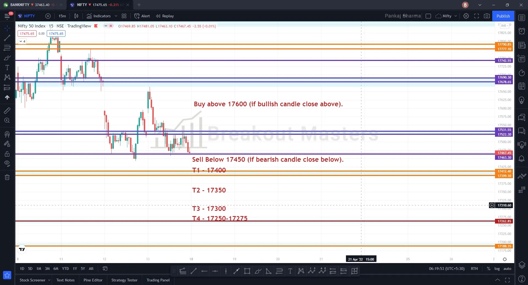This screenshot has height=285, width=528.
Task: Open the ideas lightbulb panel
Action: [x=522, y=100]
